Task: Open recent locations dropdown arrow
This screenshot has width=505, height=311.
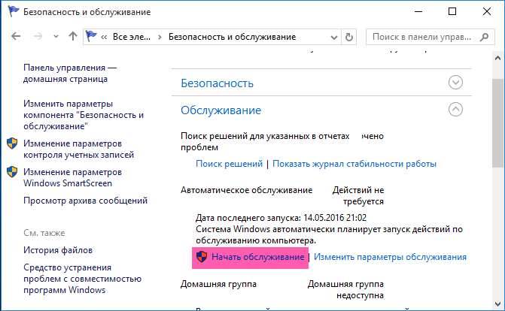Action: [55, 36]
